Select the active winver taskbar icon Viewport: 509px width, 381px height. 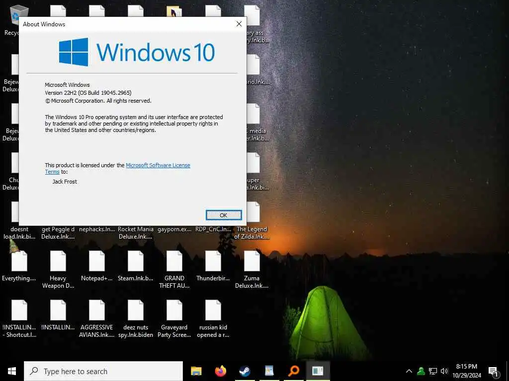318,371
